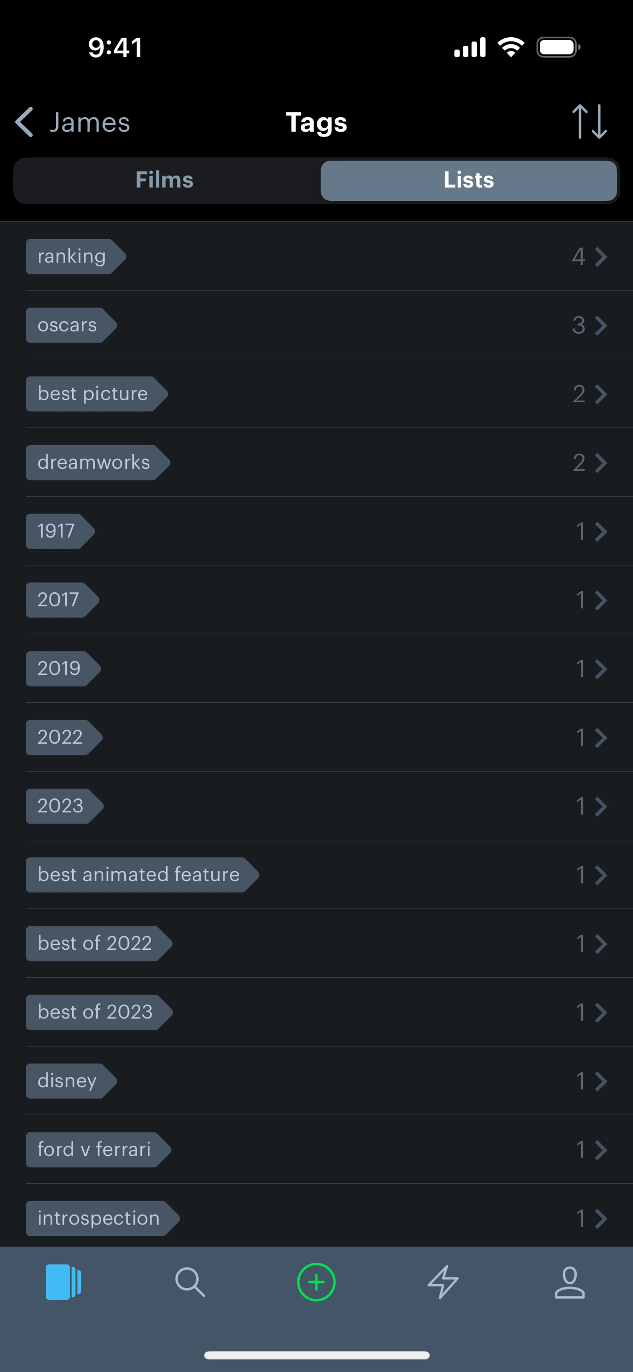Open the 1917 tag
Screen dimensions: 633x1372
[x=56, y=531]
